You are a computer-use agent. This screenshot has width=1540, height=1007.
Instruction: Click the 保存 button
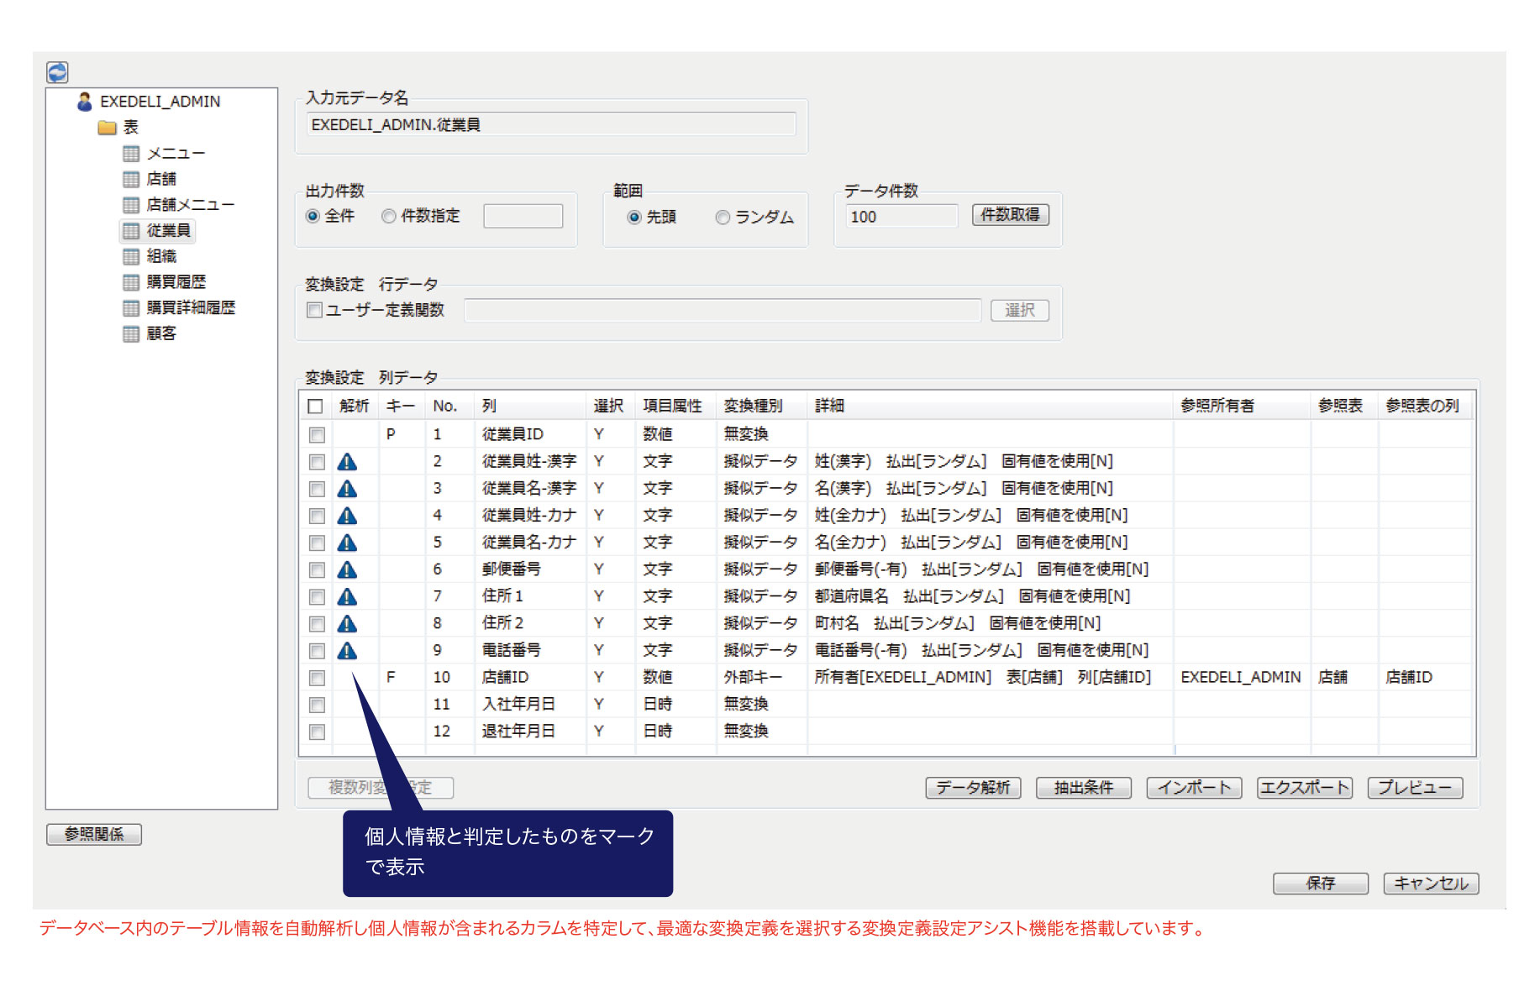pos(1321,884)
